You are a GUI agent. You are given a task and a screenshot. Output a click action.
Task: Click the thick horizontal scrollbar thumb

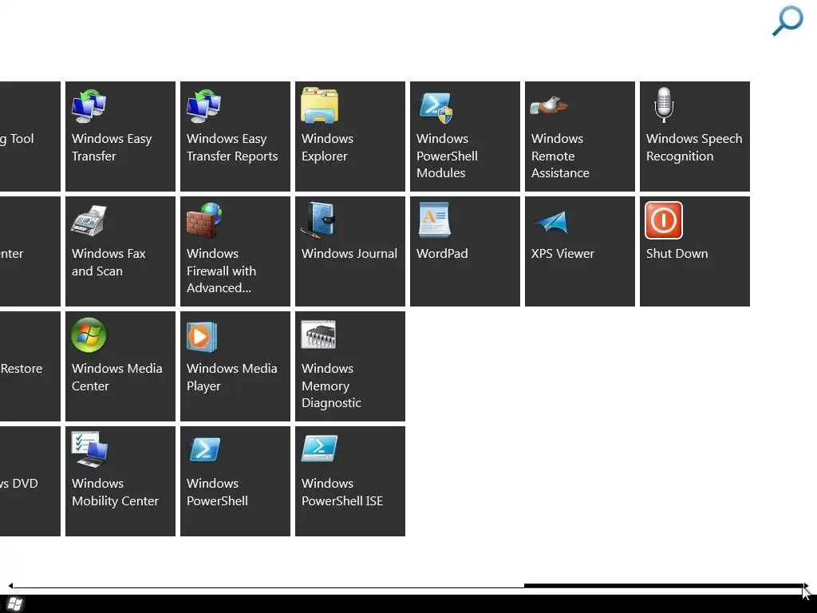663,585
